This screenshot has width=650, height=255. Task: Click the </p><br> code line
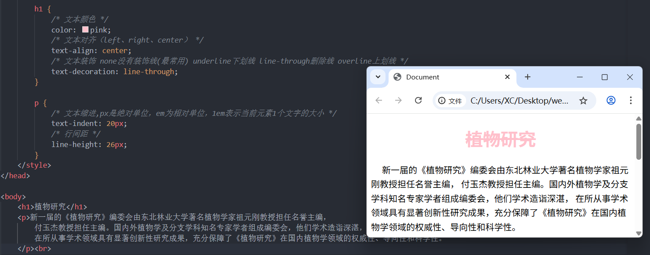[34, 249]
